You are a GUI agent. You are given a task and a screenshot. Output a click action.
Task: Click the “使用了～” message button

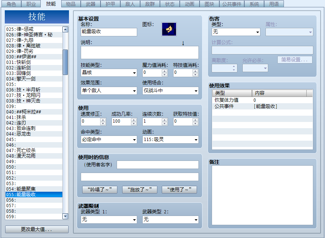(179, 190)
